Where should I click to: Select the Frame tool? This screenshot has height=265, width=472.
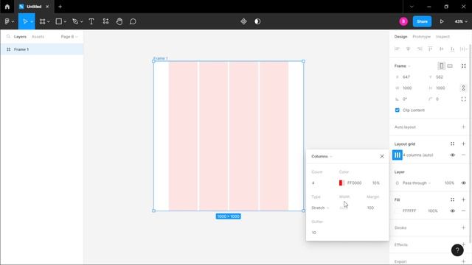tap(43, 21)
